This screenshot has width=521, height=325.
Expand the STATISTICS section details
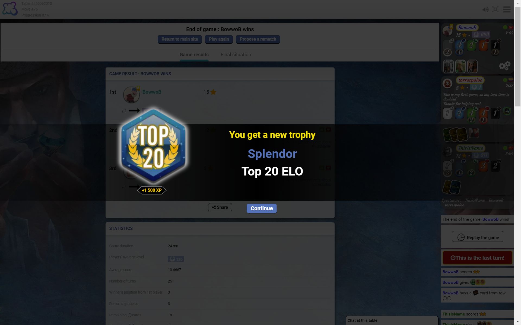121,228
